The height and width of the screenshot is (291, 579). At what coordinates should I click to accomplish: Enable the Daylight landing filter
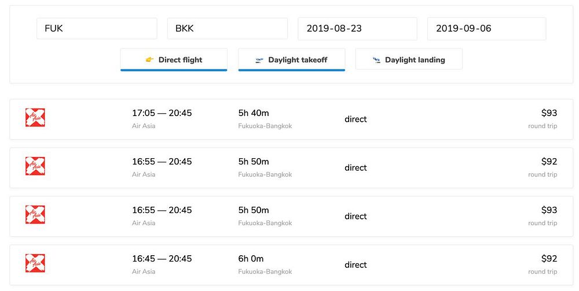(x=409, y=59)
